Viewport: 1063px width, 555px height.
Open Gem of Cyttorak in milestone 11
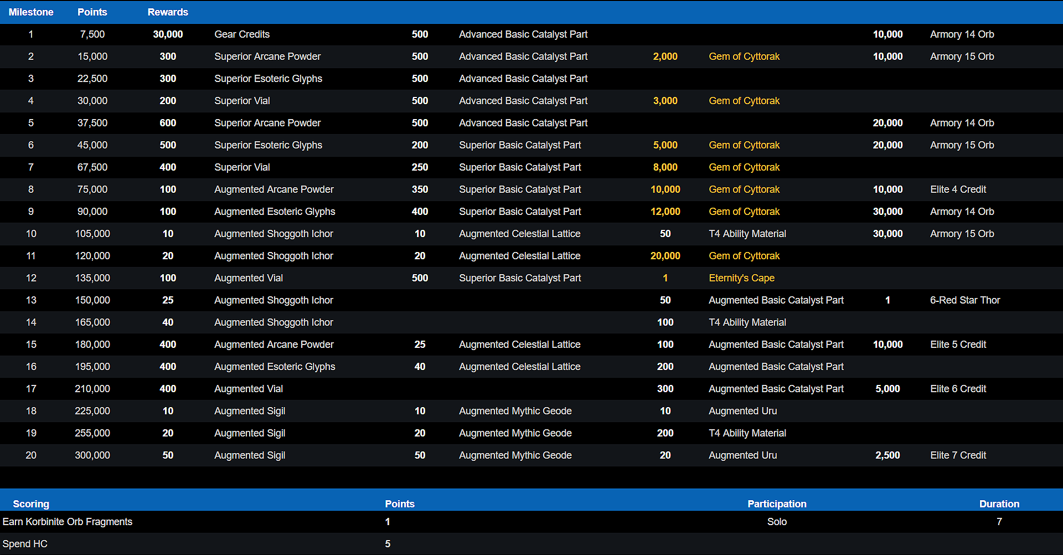coord(744,256)
